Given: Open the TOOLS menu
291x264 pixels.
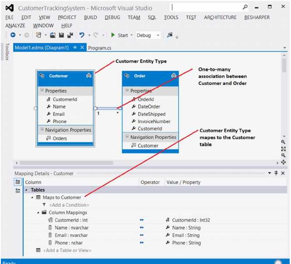Looking at the screenshot, I should point(171,18).
